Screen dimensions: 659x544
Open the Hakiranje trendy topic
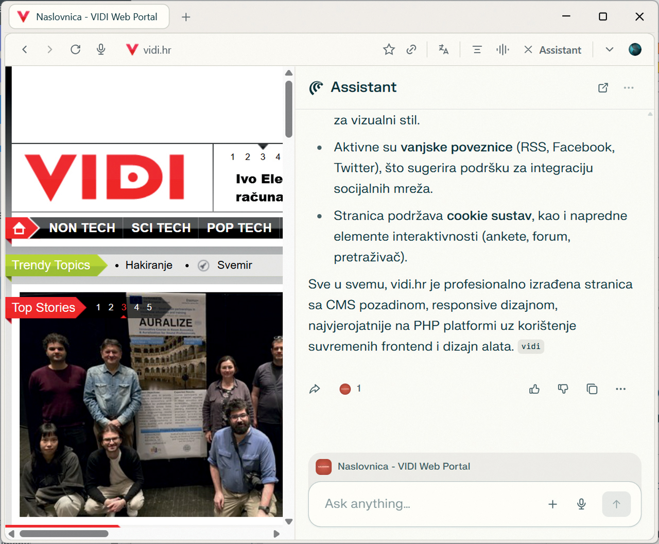point(149,265)
